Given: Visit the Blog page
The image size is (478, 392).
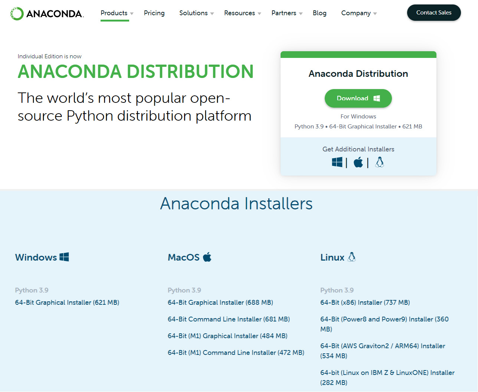Looking at the screenshot, I should point(320,13).
